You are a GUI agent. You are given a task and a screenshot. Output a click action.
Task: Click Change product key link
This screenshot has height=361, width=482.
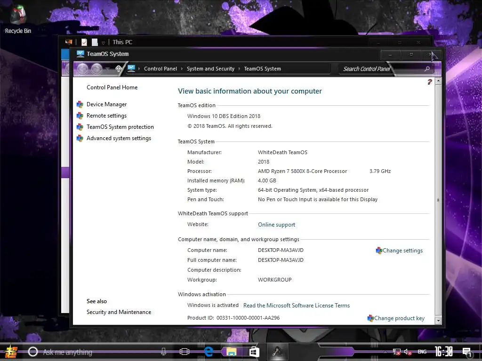[399, 318]
